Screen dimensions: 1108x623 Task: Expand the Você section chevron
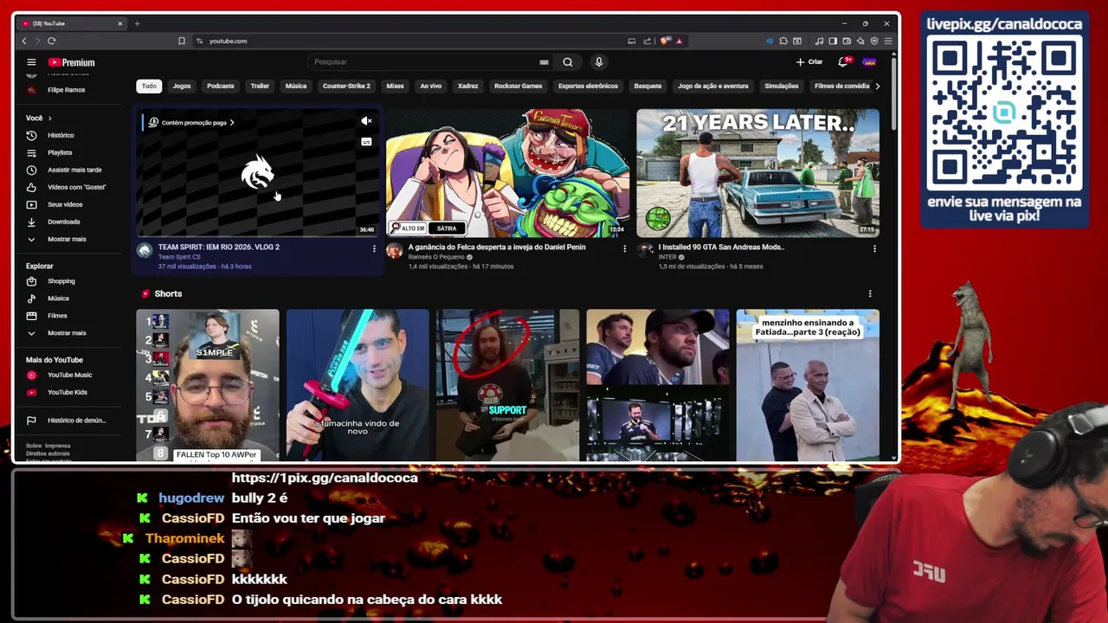[49, 118]
